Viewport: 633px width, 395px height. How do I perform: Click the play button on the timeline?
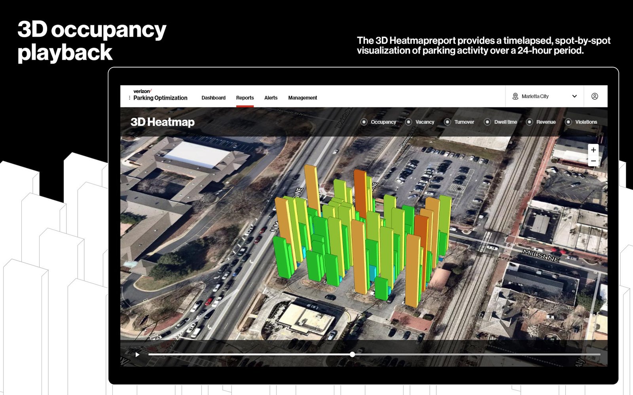[137, 355]
